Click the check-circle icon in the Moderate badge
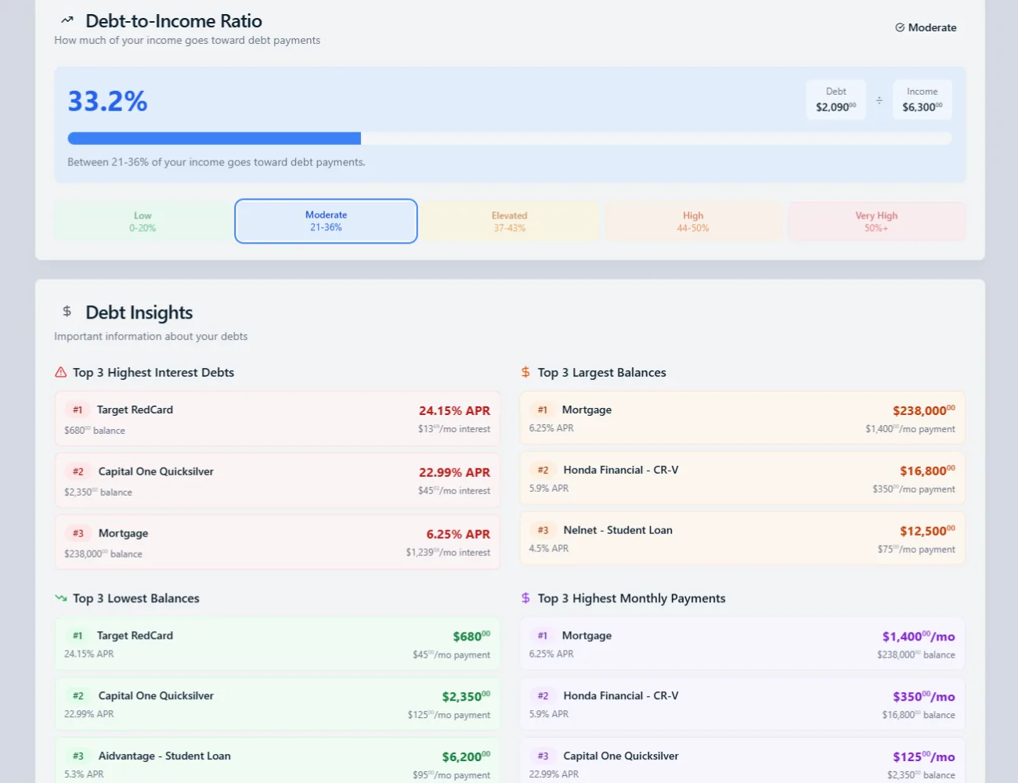Screen dimensions: 1018x783 [900, 27]
